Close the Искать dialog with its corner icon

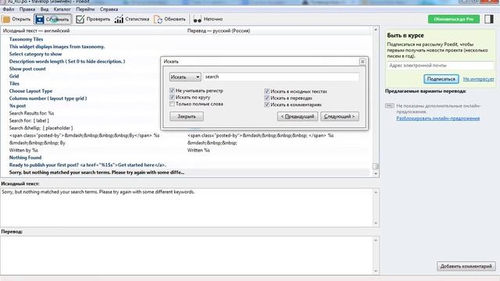click(x=362, y=62)
